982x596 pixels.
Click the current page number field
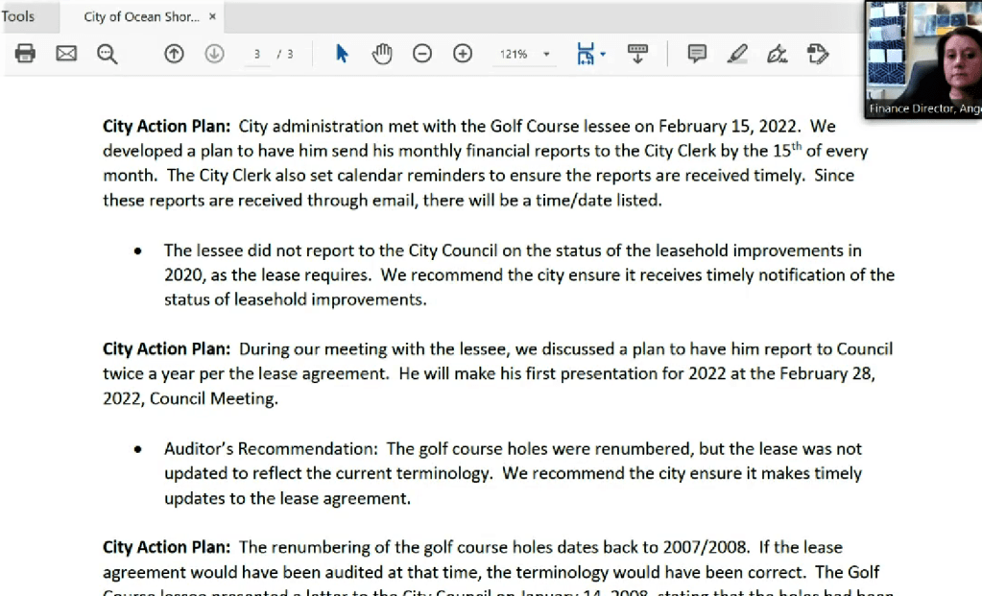tap(256, 55)
